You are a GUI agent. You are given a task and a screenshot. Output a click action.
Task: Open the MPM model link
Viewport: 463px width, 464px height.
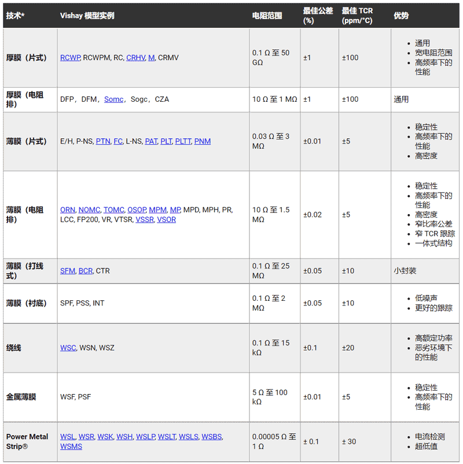coord(158,210)
